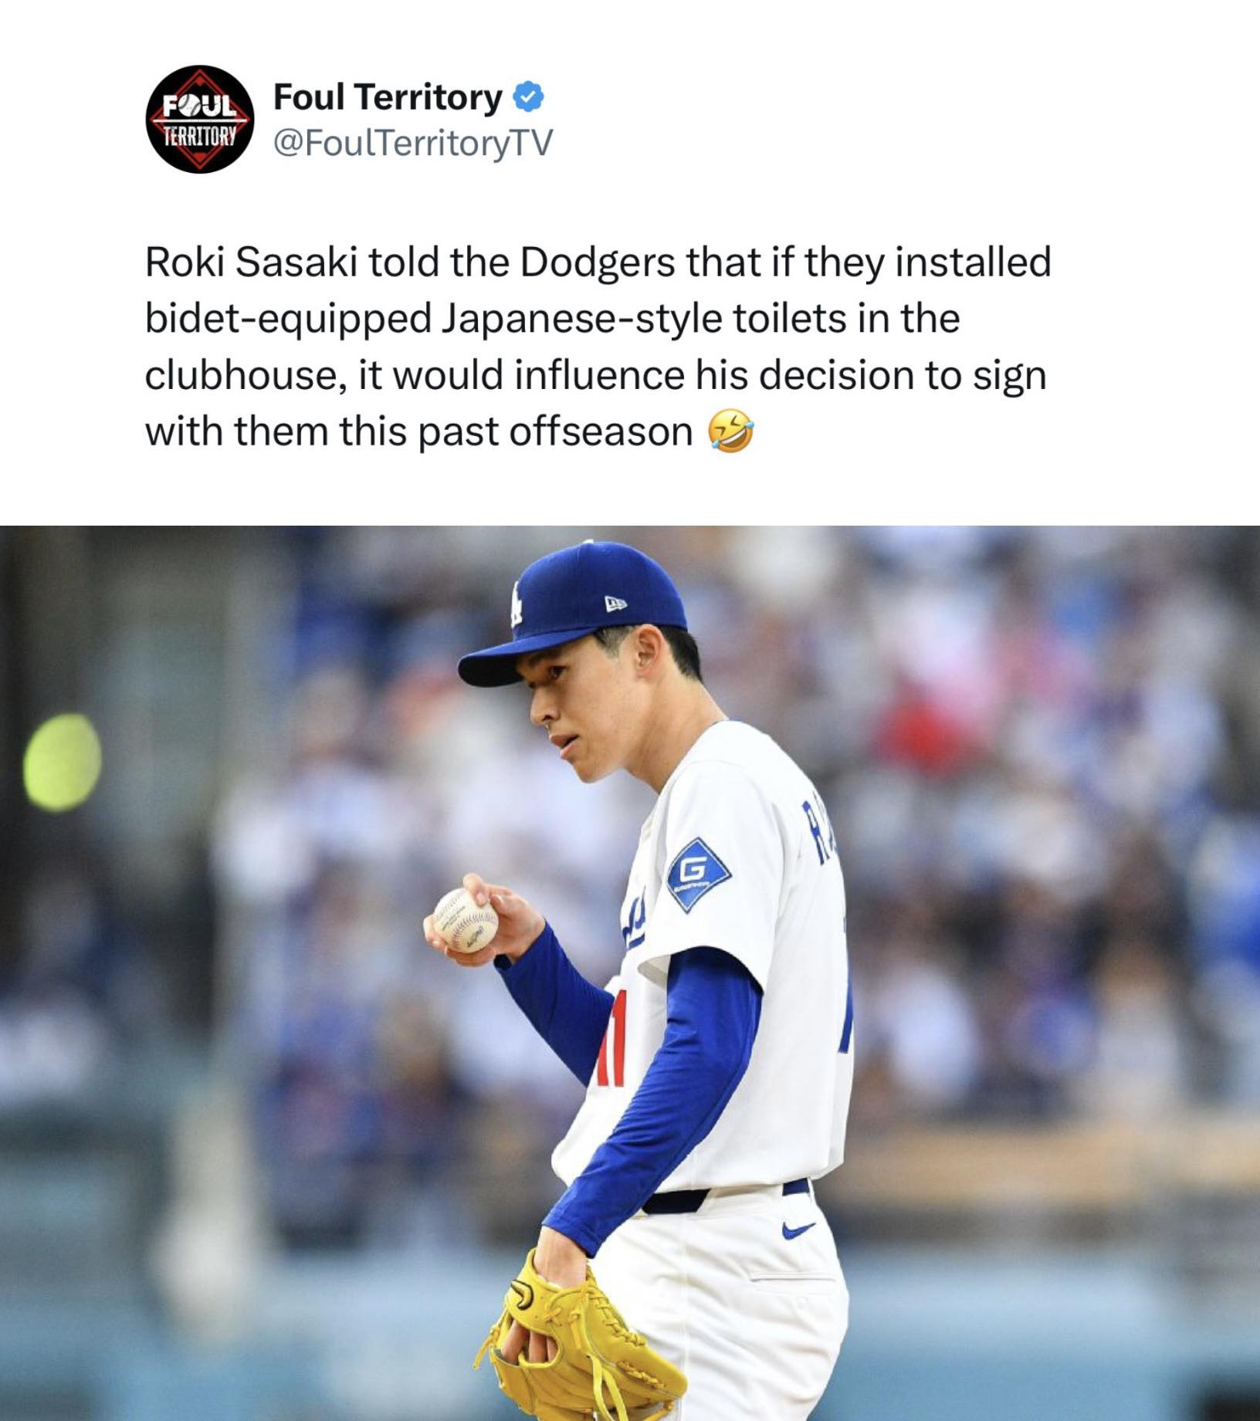Click the blurred yellow light in the background
The height and width of the screenshot is (1421, 1260).
[x=62, y=762]
